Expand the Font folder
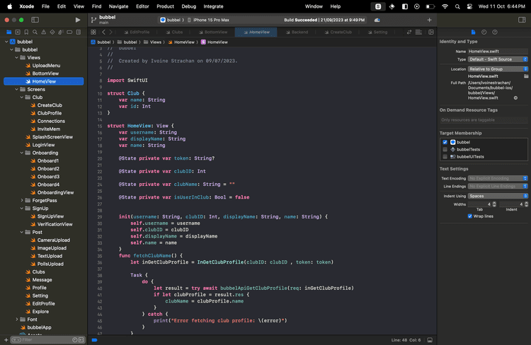 [16, 320]
